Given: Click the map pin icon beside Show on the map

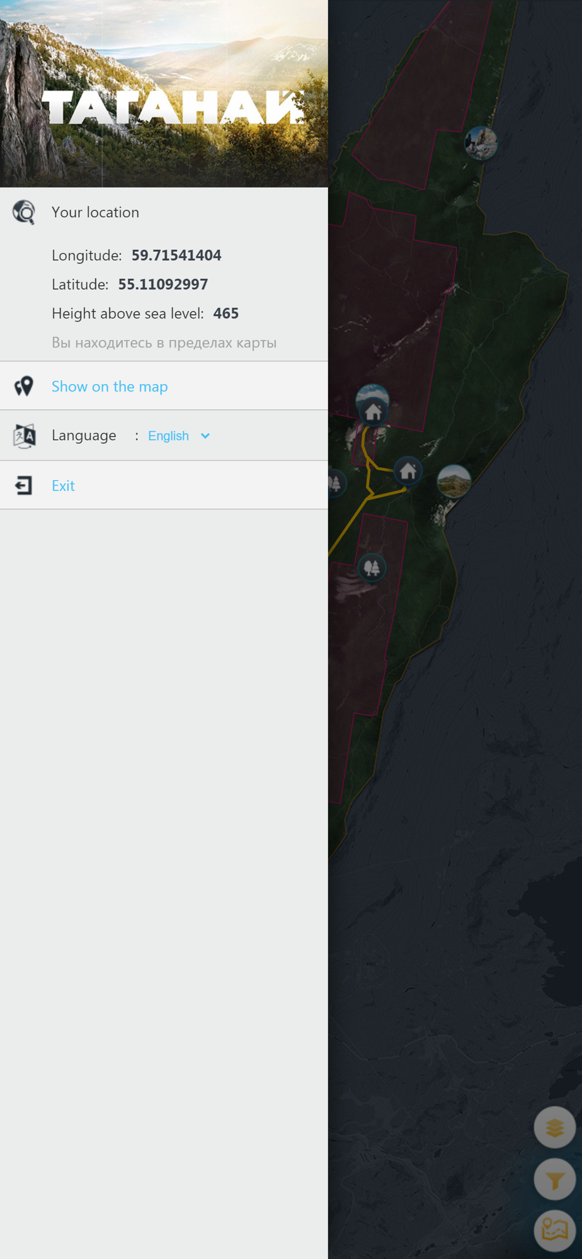Looking at the screenshot, I should pos(24,386).
